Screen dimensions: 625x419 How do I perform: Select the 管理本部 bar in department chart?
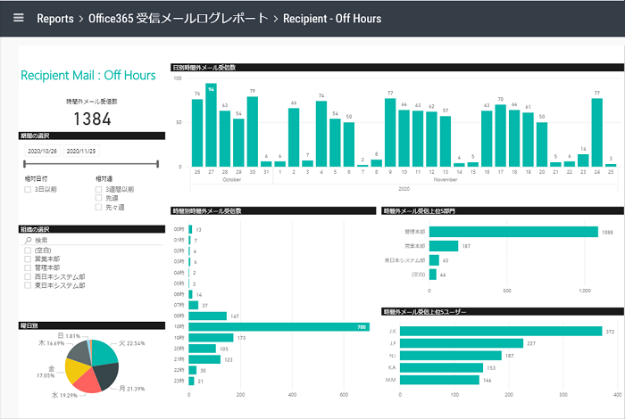(512, 232)
